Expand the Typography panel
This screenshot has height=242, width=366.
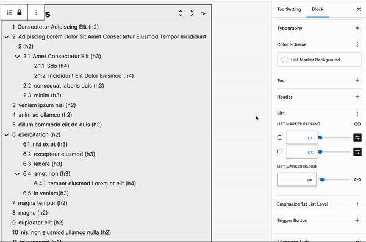[x=357, y=28]
